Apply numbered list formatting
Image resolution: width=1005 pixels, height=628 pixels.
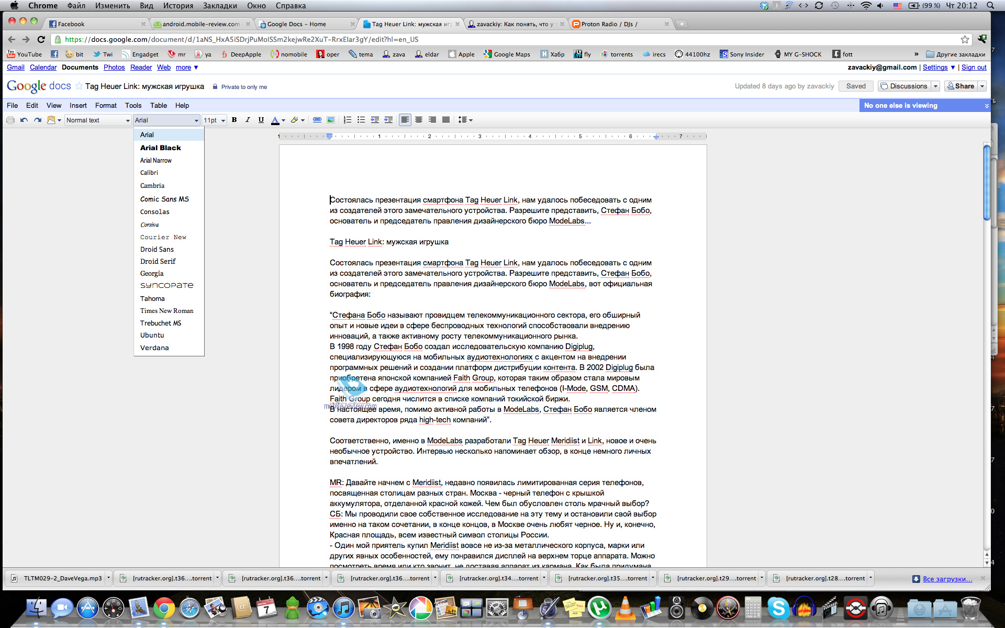(x=347, y=120)
